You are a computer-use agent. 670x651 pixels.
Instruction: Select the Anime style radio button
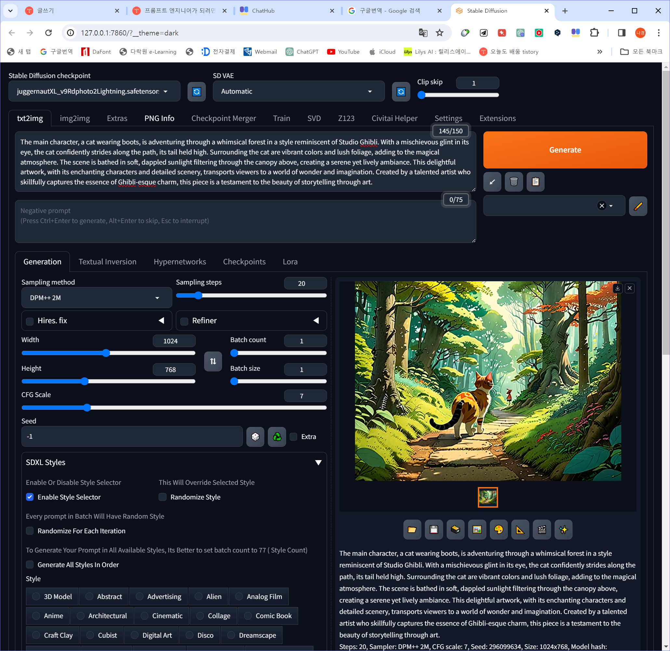[x=36, y=616]
